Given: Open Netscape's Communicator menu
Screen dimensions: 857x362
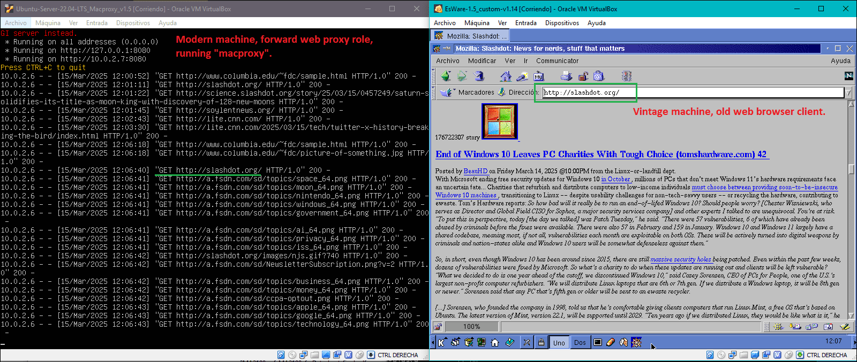Looking at the screenshot, I should pos(558,61).
